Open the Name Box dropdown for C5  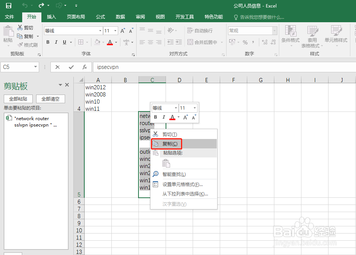point(36,67)
